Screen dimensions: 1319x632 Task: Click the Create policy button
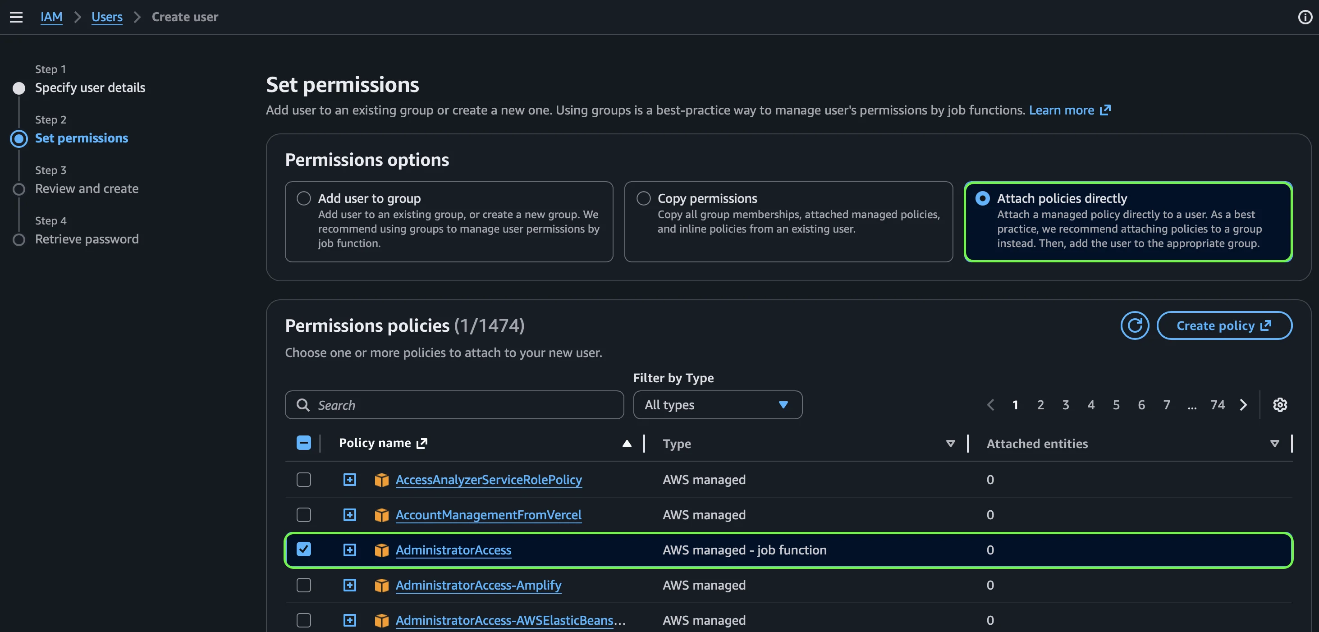pyautogui.click(x=1225, y=325)
